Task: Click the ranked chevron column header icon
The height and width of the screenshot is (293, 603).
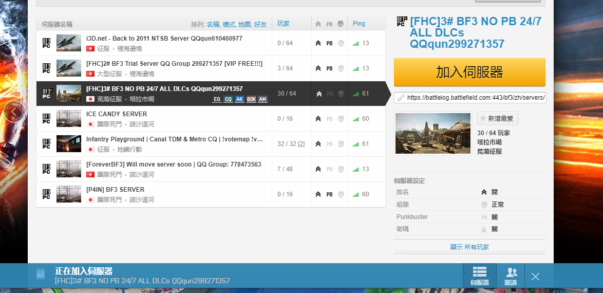Action: coord(317,24)
